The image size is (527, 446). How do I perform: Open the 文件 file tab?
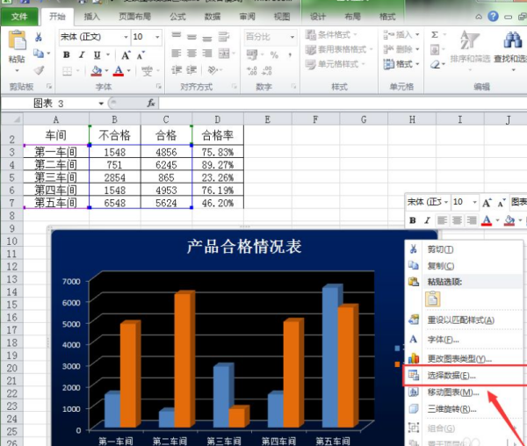coord(19,16)
